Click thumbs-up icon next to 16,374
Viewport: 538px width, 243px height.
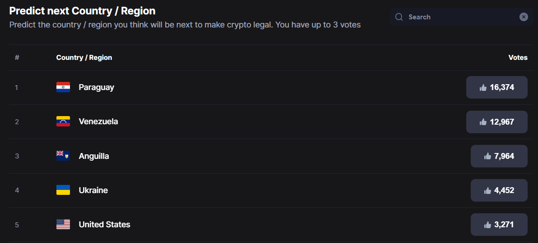tap(483, 88)
